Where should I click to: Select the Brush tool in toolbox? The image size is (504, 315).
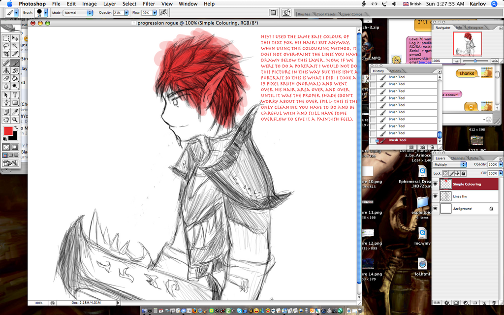pos(15,63)
